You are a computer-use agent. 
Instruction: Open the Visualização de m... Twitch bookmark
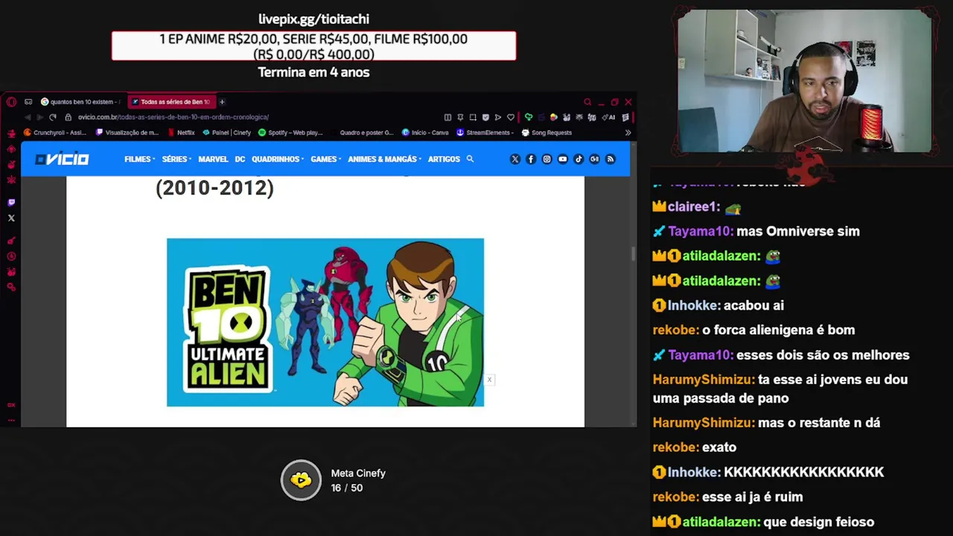pyautogui.click(x=127, y=133)
